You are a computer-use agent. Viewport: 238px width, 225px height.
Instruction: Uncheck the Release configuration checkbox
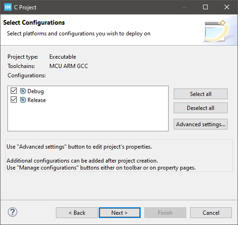(14, 100)
